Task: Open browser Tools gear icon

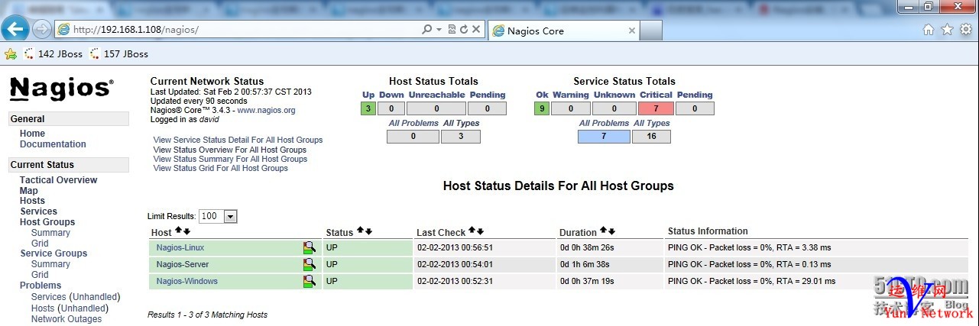Action: 966,29
